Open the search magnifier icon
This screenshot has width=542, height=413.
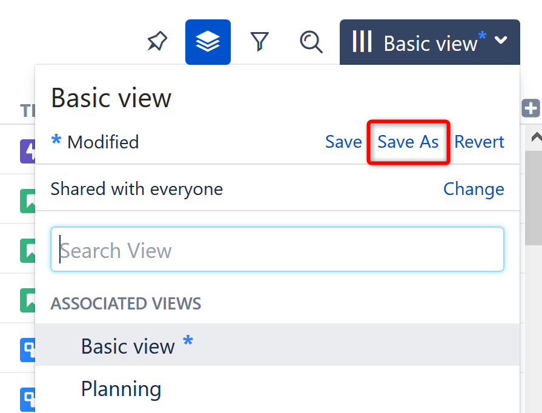(311, 42)
